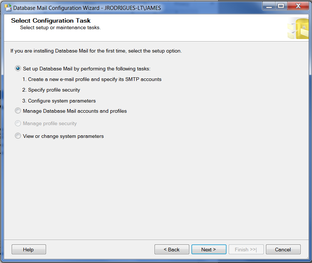Click step 3 'Configure system parameters' text

click(59, 101)
